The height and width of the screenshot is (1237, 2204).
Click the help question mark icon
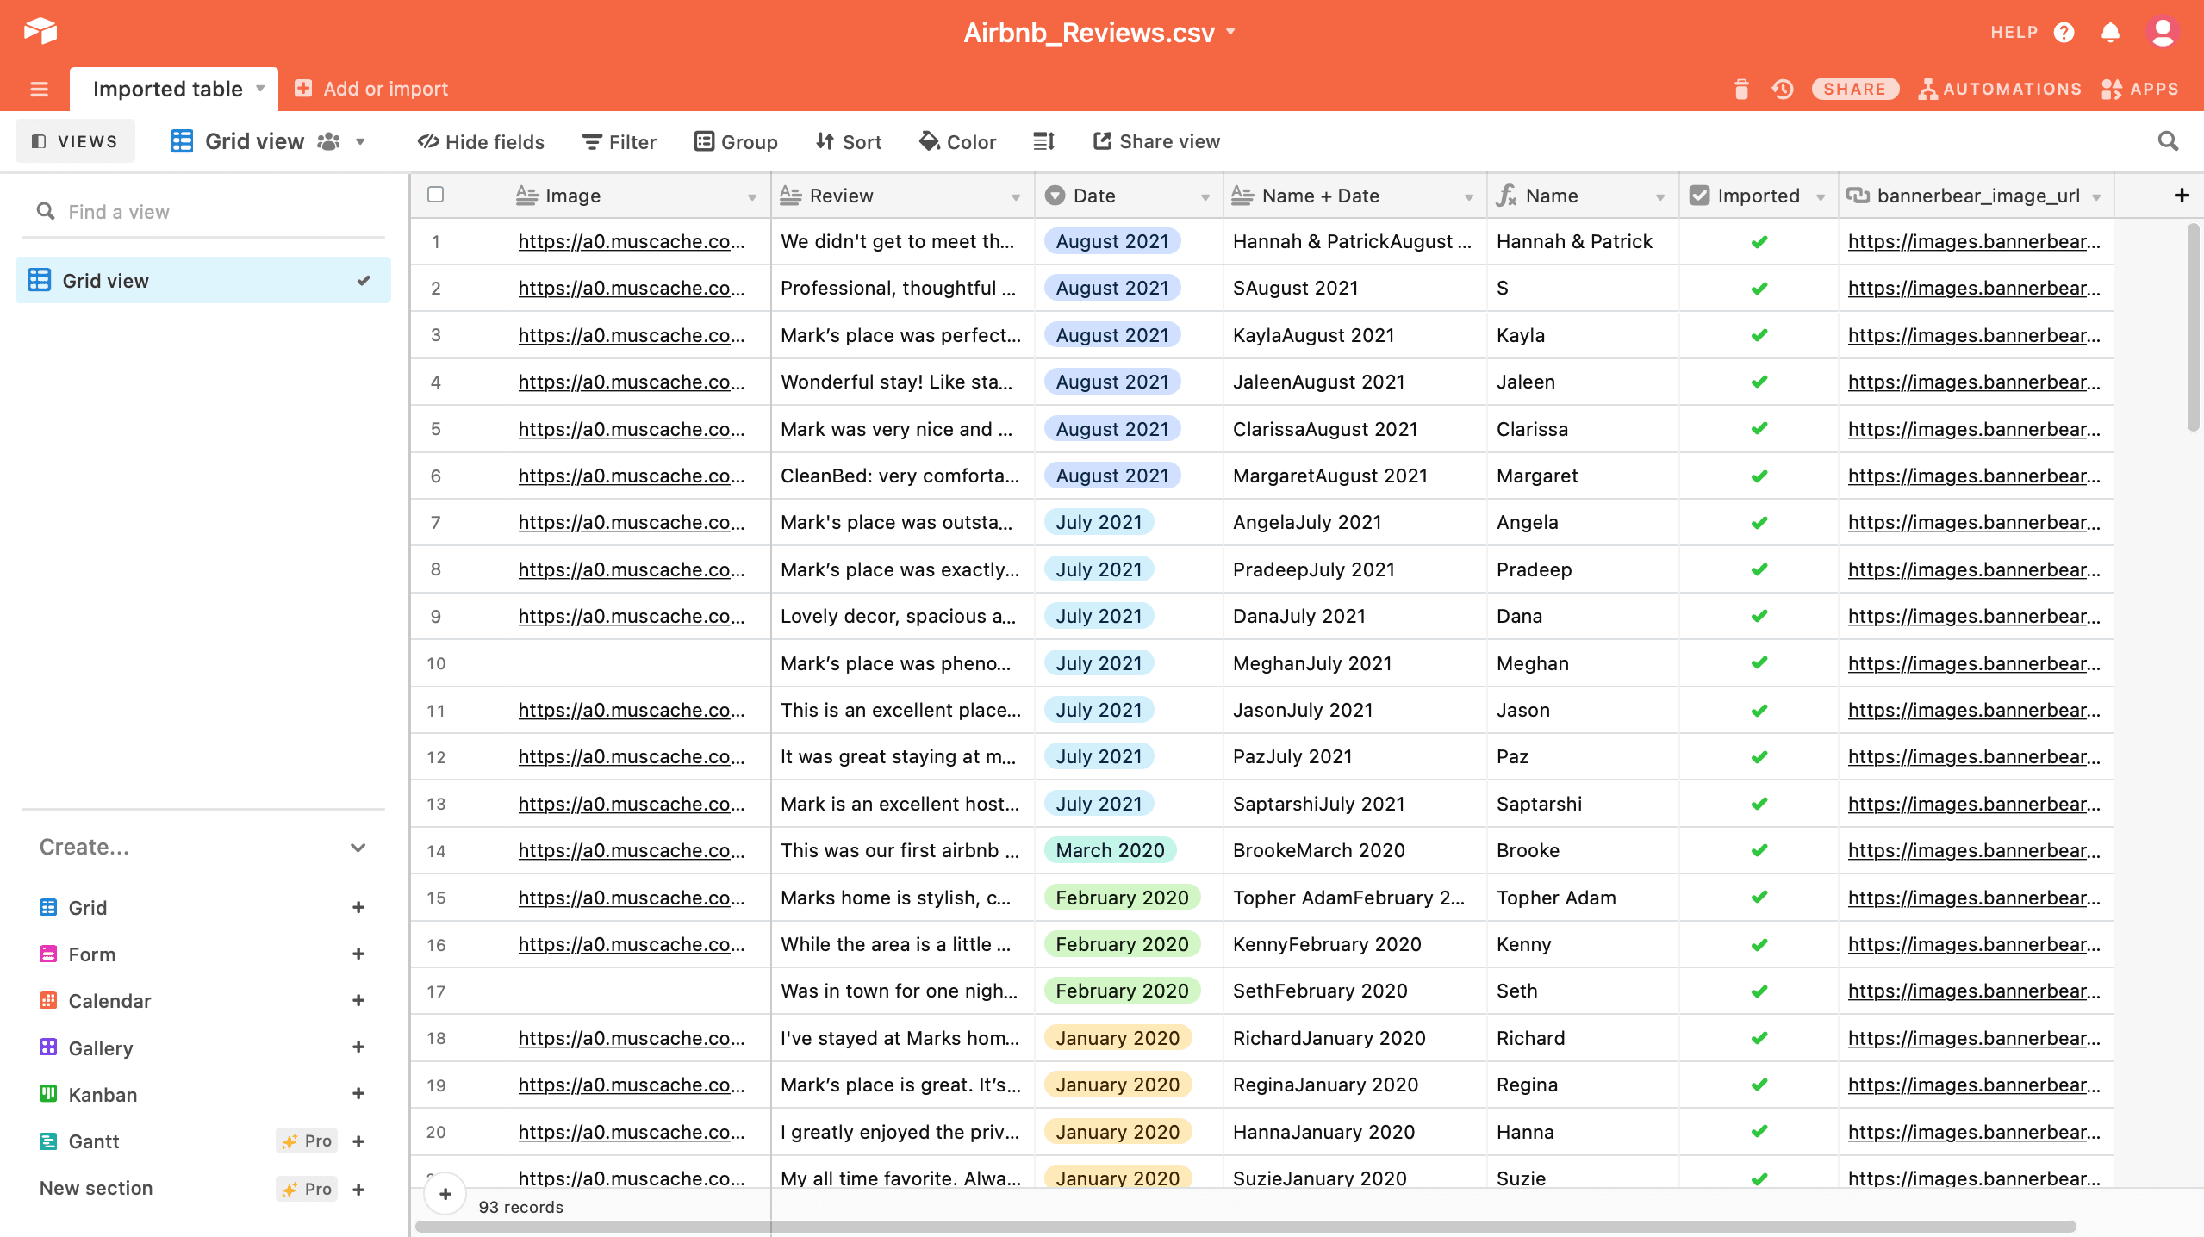point(2064,33)
